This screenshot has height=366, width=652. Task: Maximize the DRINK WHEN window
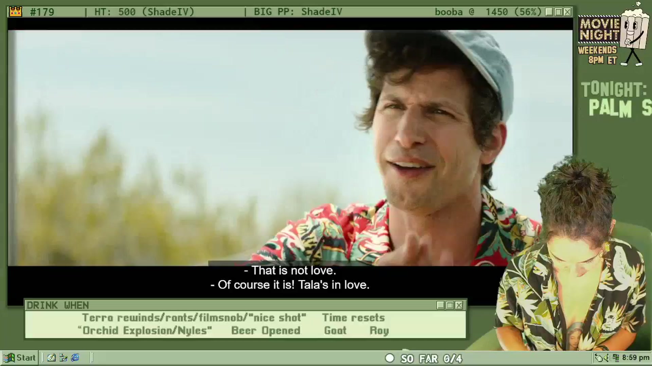(450, 305)
